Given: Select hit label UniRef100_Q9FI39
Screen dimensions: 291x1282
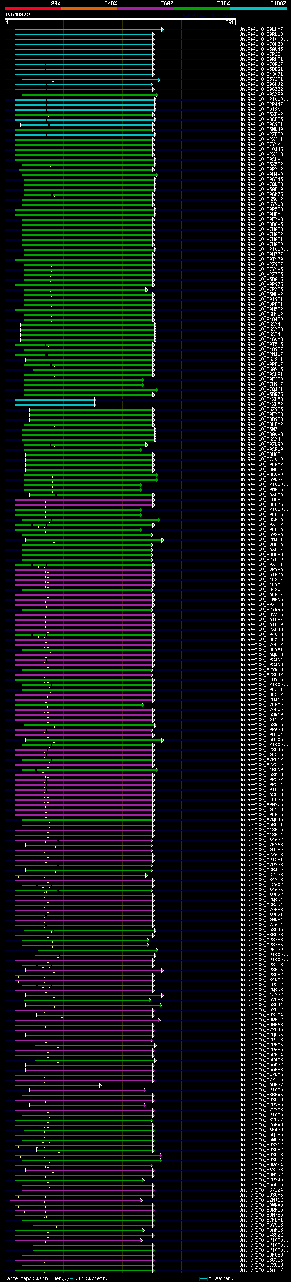Looking at the screenshot, I should (261, 950).
